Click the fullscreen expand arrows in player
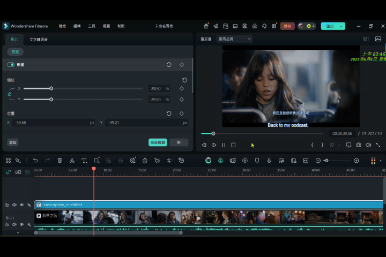386x257 pixels. [378, 145]
